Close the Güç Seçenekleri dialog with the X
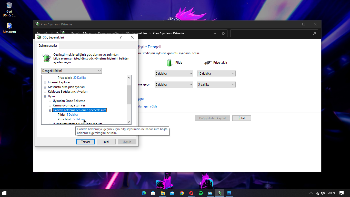 132,37
